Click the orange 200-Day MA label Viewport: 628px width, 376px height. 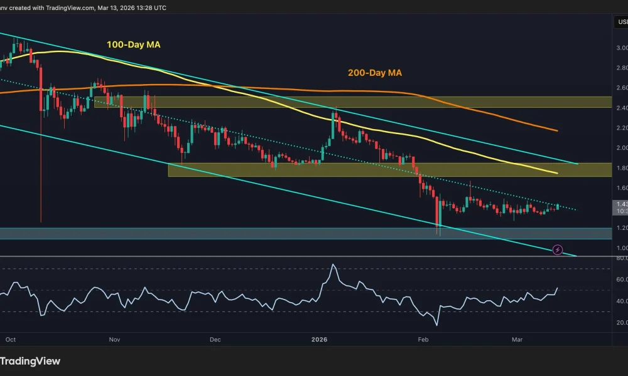(x=374, y=73)
